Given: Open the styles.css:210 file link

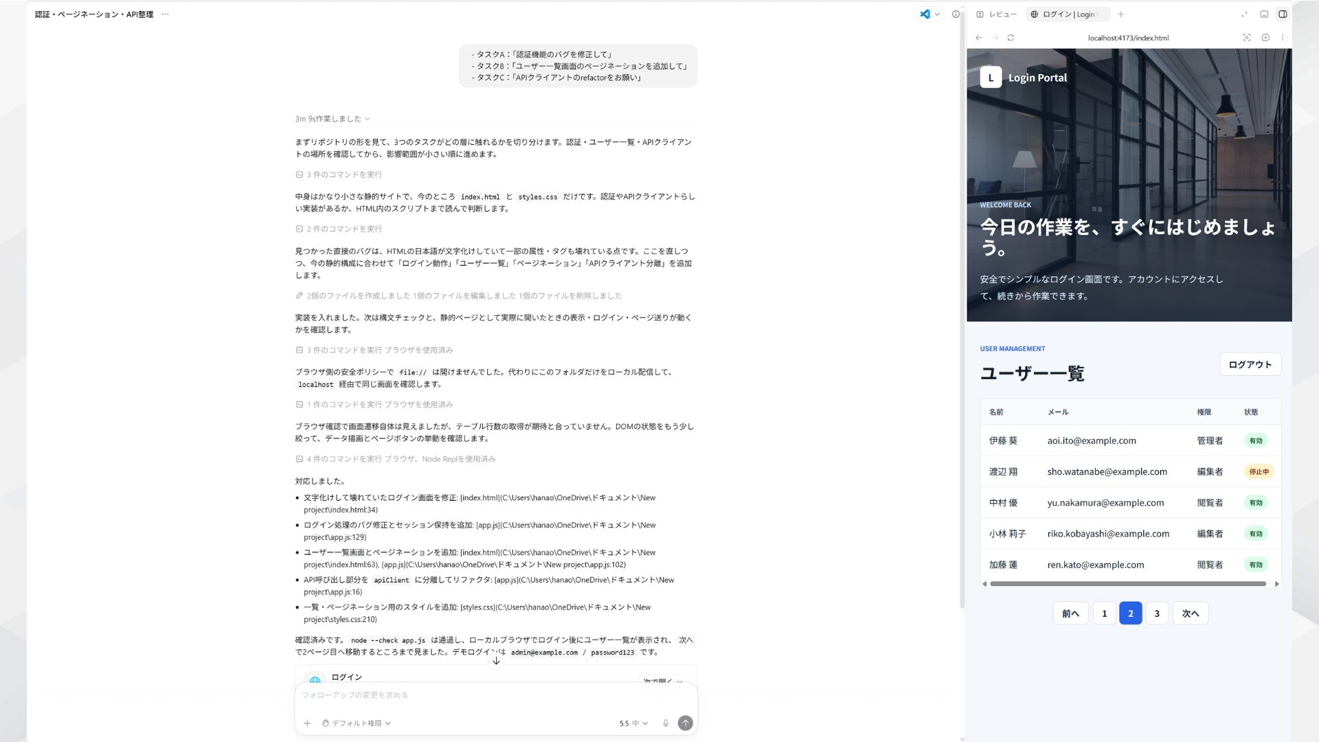Looking at the screenshot, I should [x=477, y=614].
